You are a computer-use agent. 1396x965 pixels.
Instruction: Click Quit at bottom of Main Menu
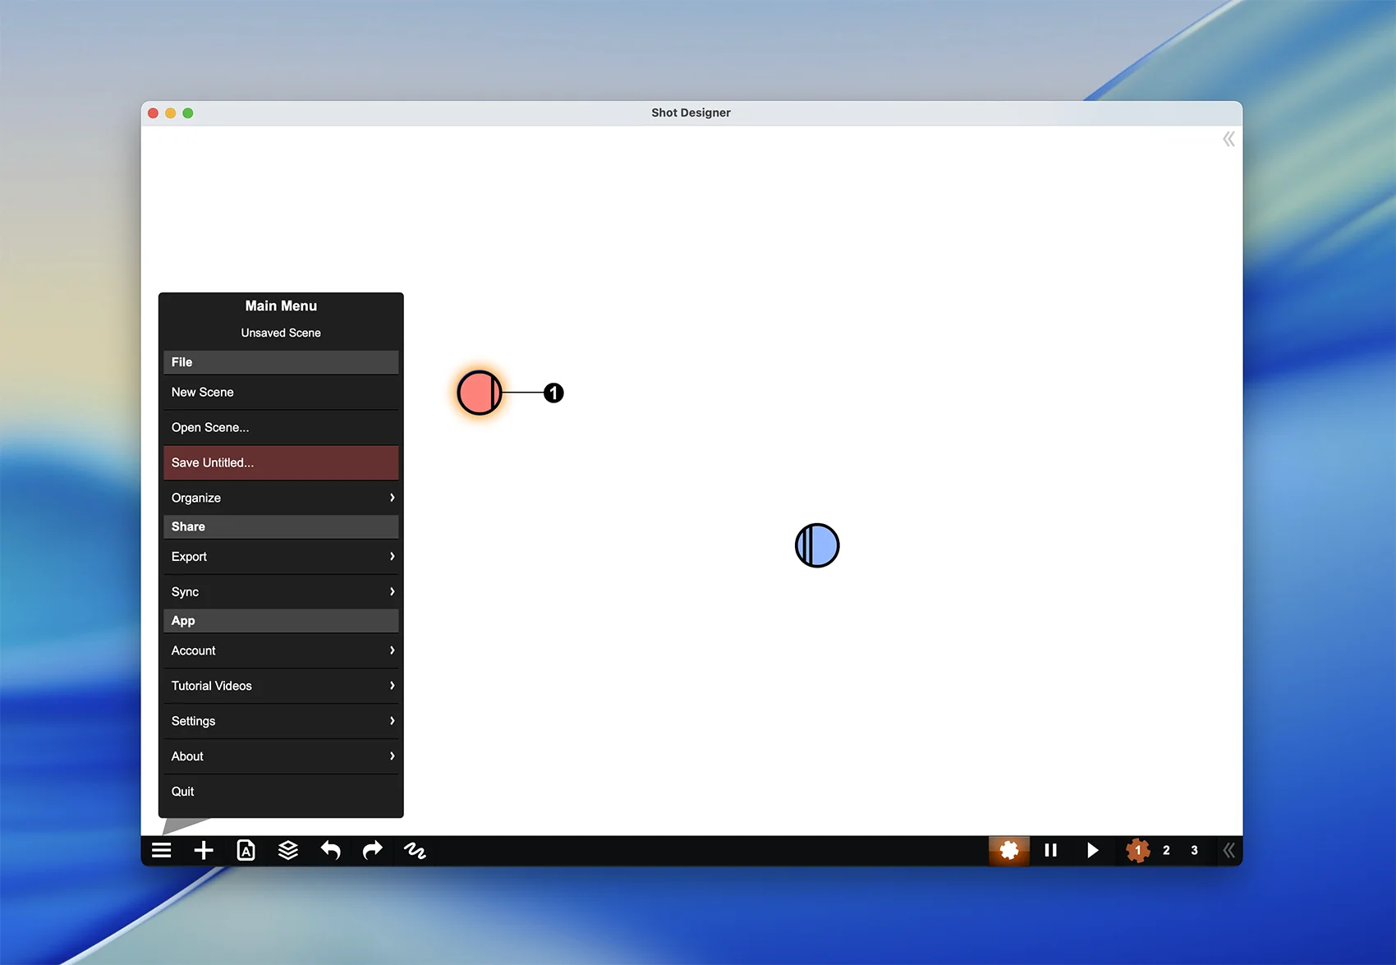click(x=281, y=792)
